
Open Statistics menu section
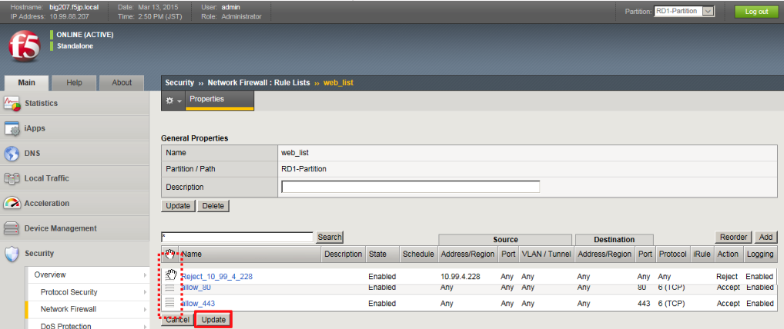[x=75, y=103]
